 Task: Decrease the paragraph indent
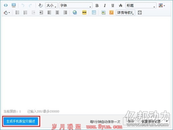point(33,12)
